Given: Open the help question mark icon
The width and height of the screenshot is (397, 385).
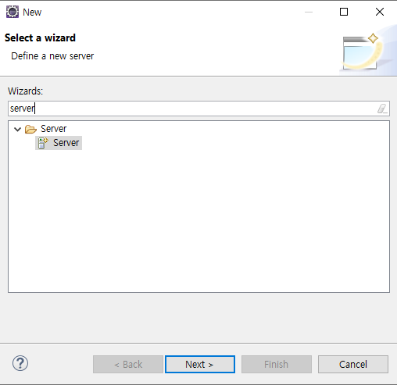Looking at the screenshot, I should pyautogui.click(x=20, y=363).
